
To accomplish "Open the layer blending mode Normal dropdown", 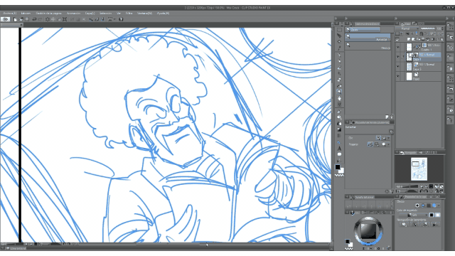I will (x=407, y=28).
